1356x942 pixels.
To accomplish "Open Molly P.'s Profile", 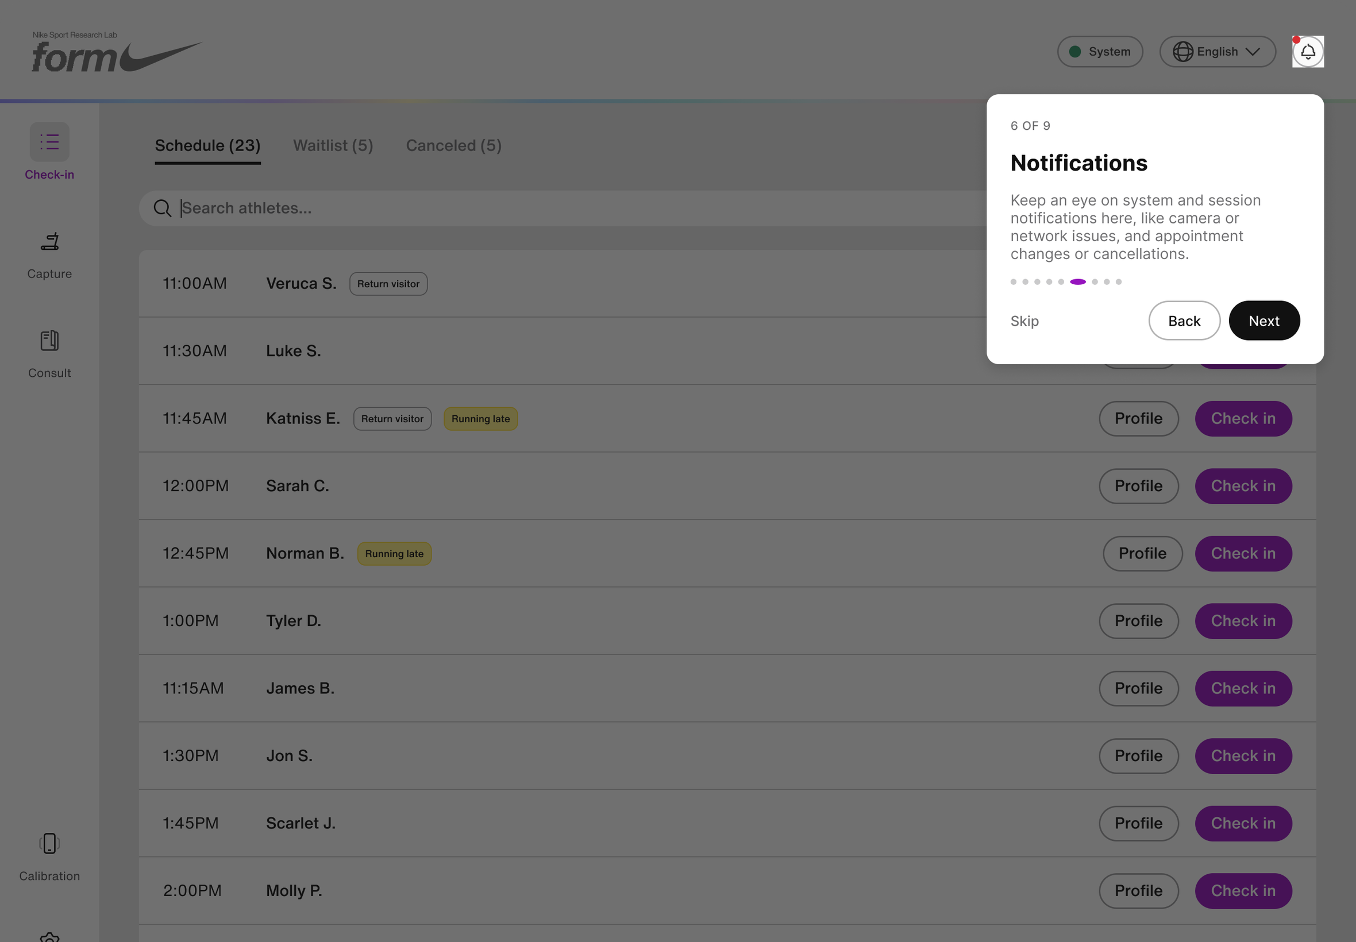I will click(1138, 891).
